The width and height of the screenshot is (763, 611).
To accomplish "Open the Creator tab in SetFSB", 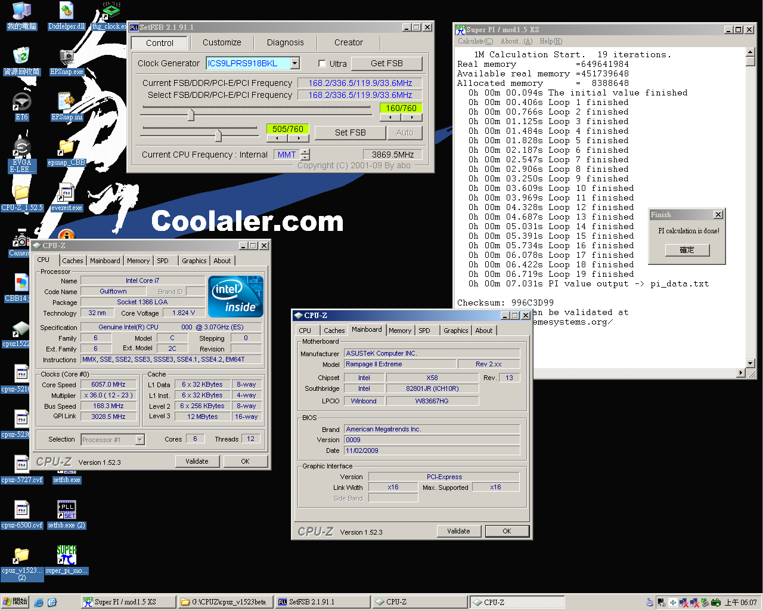I will coord(349,43).
